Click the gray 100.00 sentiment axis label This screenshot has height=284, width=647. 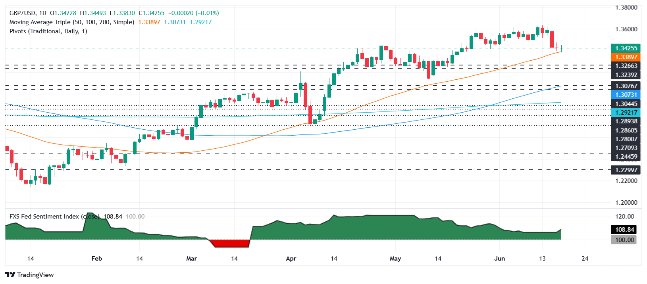tap(624, 240)
